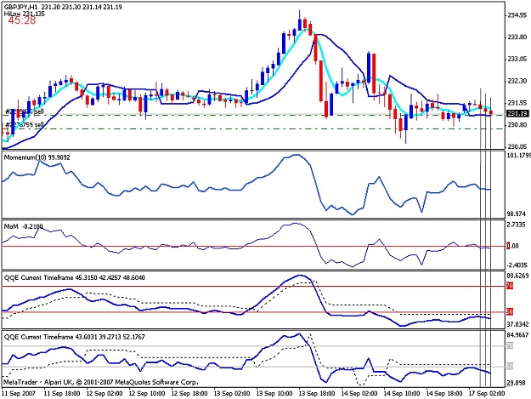The height and width of the screenshot is (399, 531).
Task: Click the 2.7335 MoM scale value
Action: 516,225
